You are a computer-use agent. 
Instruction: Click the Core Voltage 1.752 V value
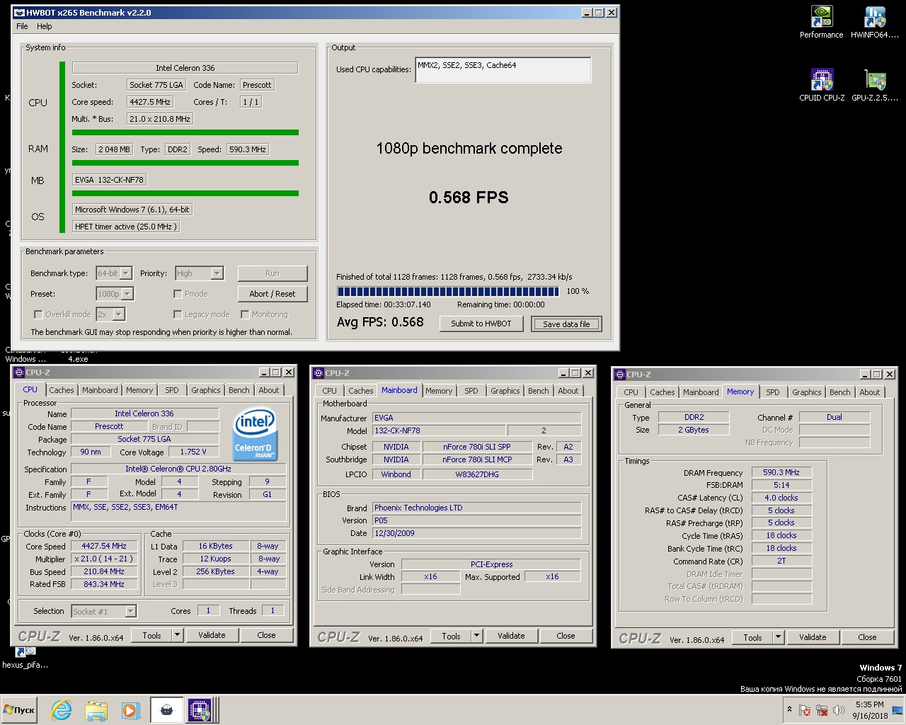(x=193, y=452)
